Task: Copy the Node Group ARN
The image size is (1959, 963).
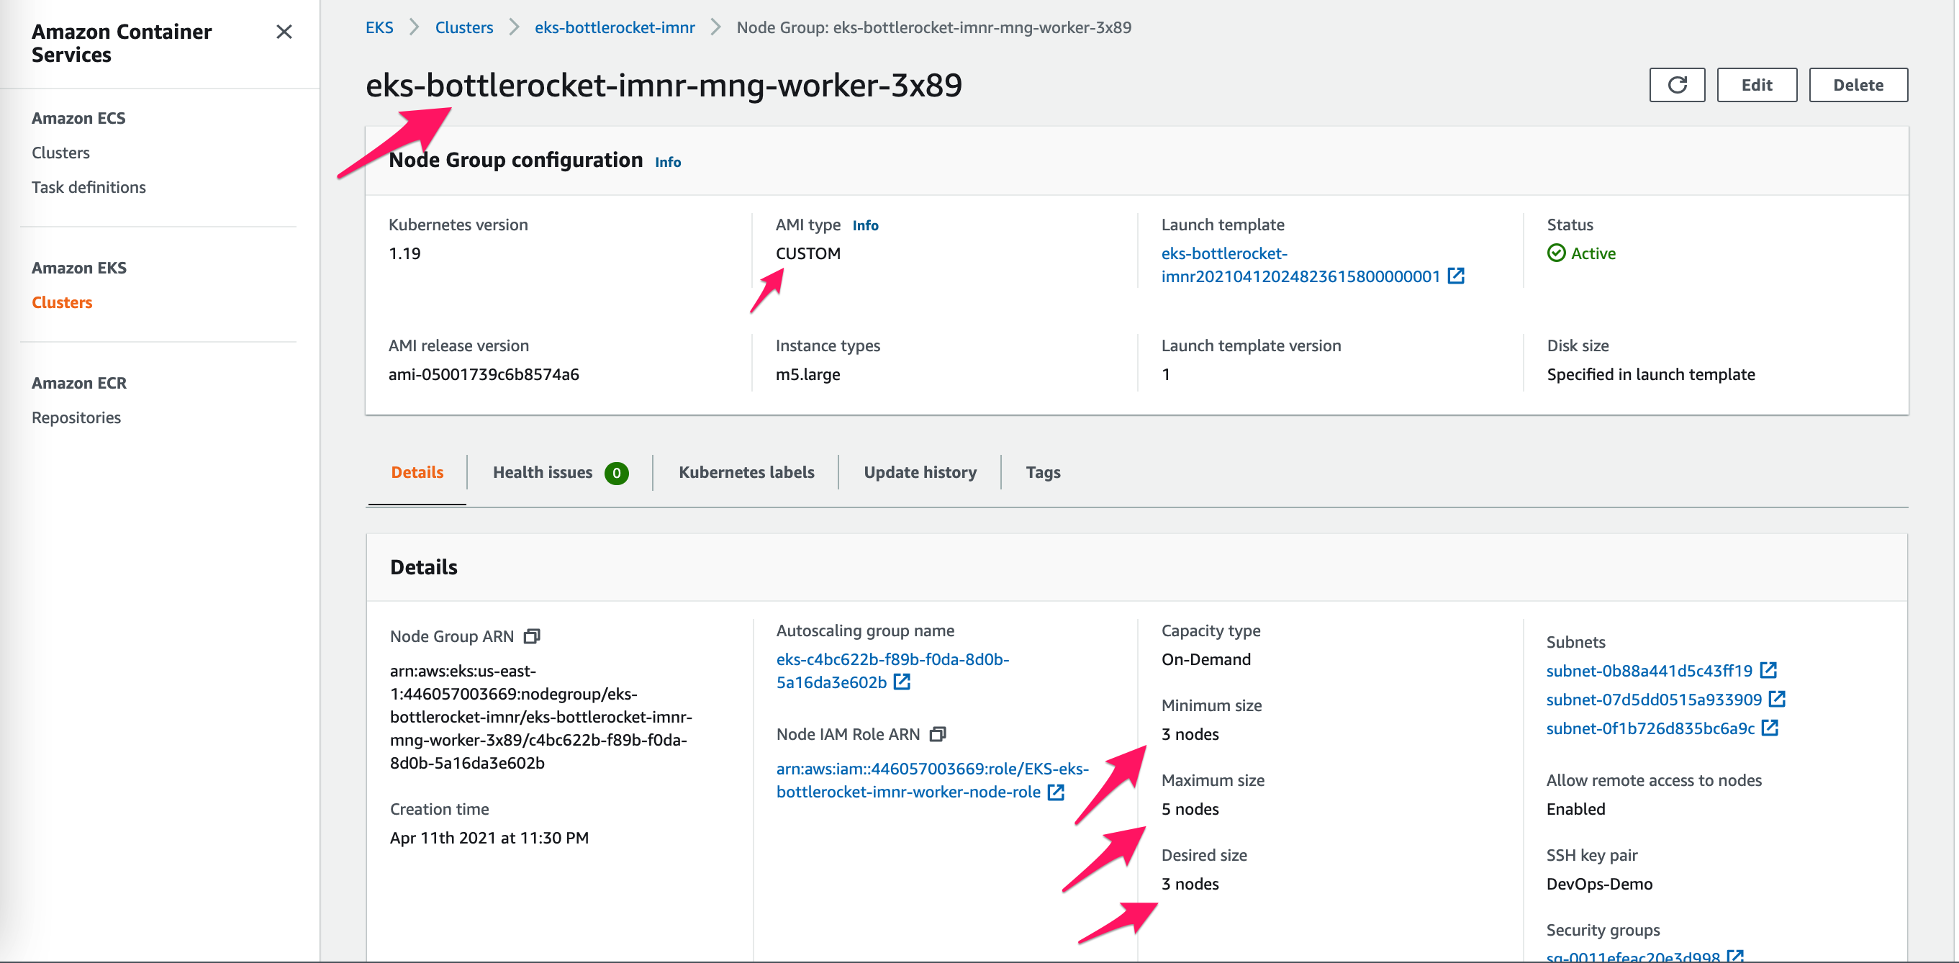Action: pos(533,636)
